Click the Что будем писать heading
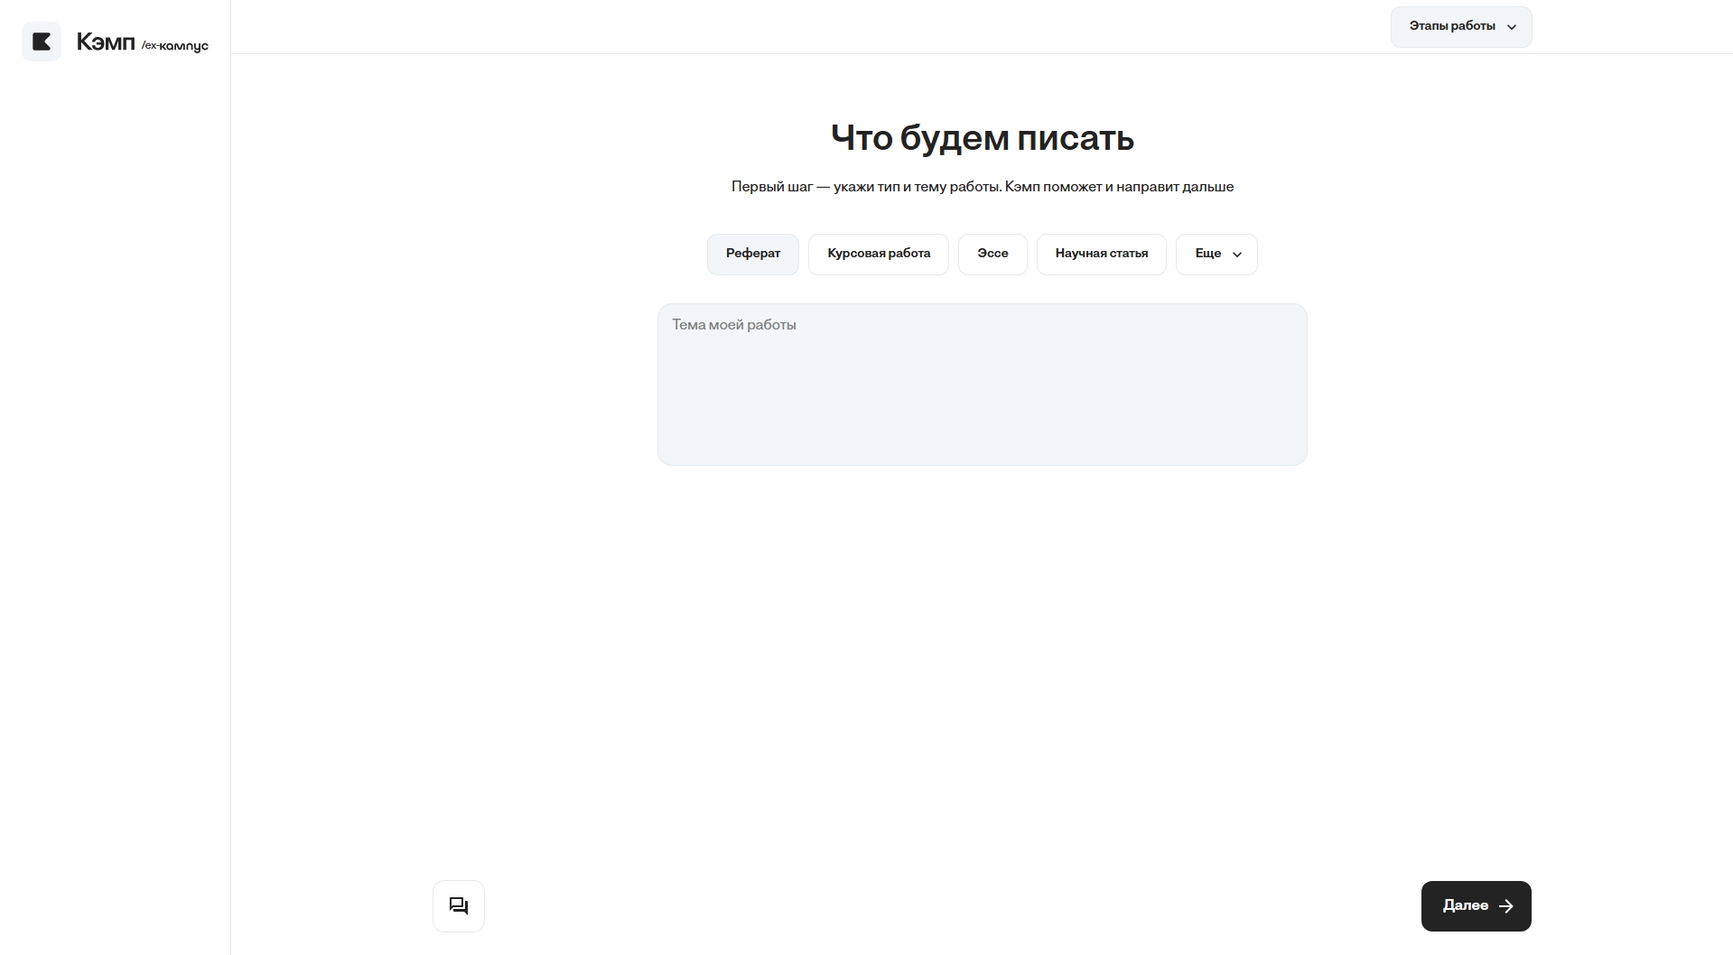Viewport: 1733px width, 955px height. coord(982,137)
